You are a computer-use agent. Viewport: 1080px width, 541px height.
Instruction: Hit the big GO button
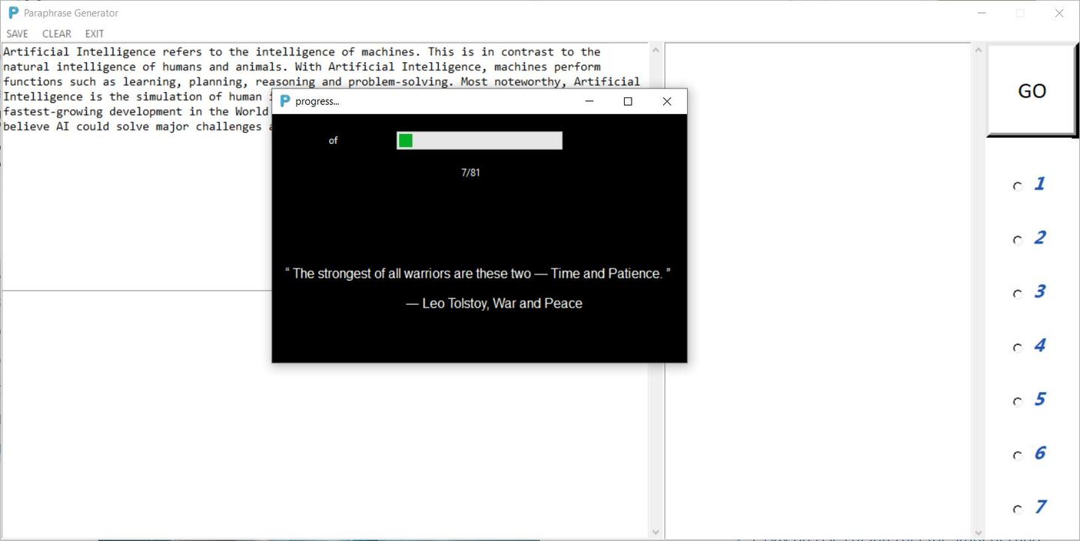(1032, 91)
